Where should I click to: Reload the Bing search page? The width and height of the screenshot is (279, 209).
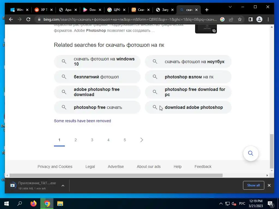pyautogui.click(x=28, y=19)
